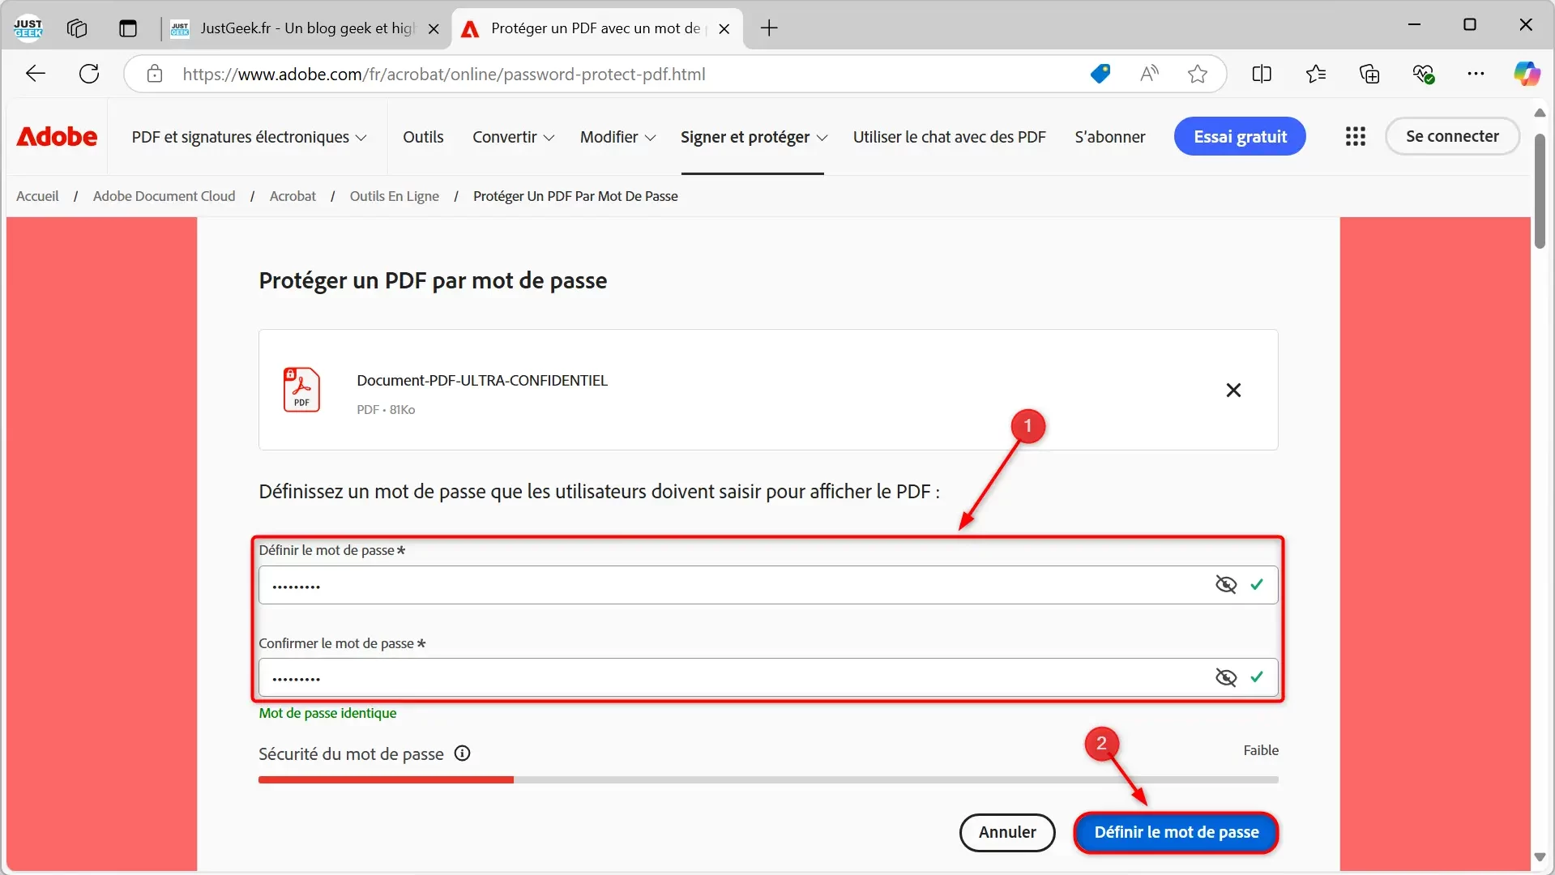This screenshot has height=875, width=1555.
Task: Open the Outils menu item
Action: coord(423,137)
